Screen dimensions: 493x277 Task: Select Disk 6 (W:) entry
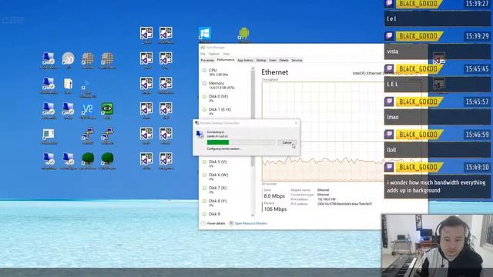(226, 176)
